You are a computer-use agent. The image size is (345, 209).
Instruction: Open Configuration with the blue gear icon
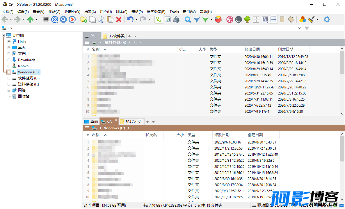pyautogui.click(x=327, y=19)
